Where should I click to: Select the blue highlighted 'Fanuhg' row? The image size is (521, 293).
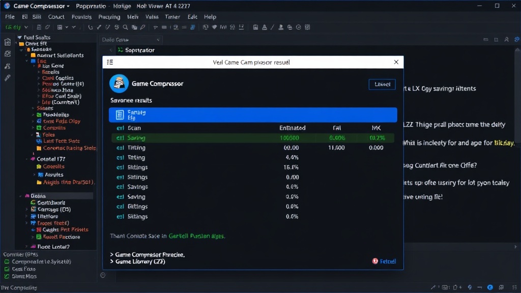pos(253,115)
